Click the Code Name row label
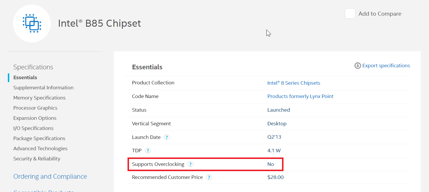 tap(145, 96)
